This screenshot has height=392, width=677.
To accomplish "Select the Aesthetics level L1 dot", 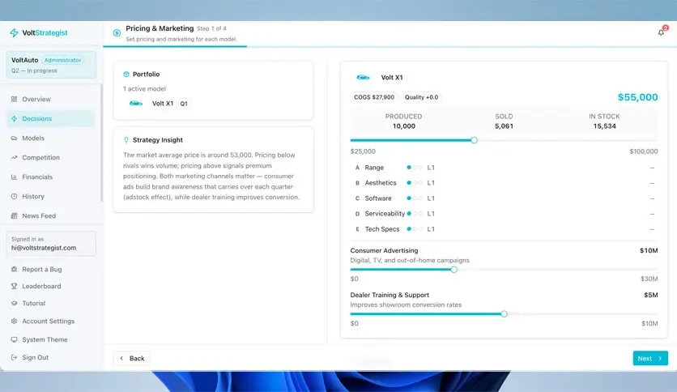I will point(409,183).
